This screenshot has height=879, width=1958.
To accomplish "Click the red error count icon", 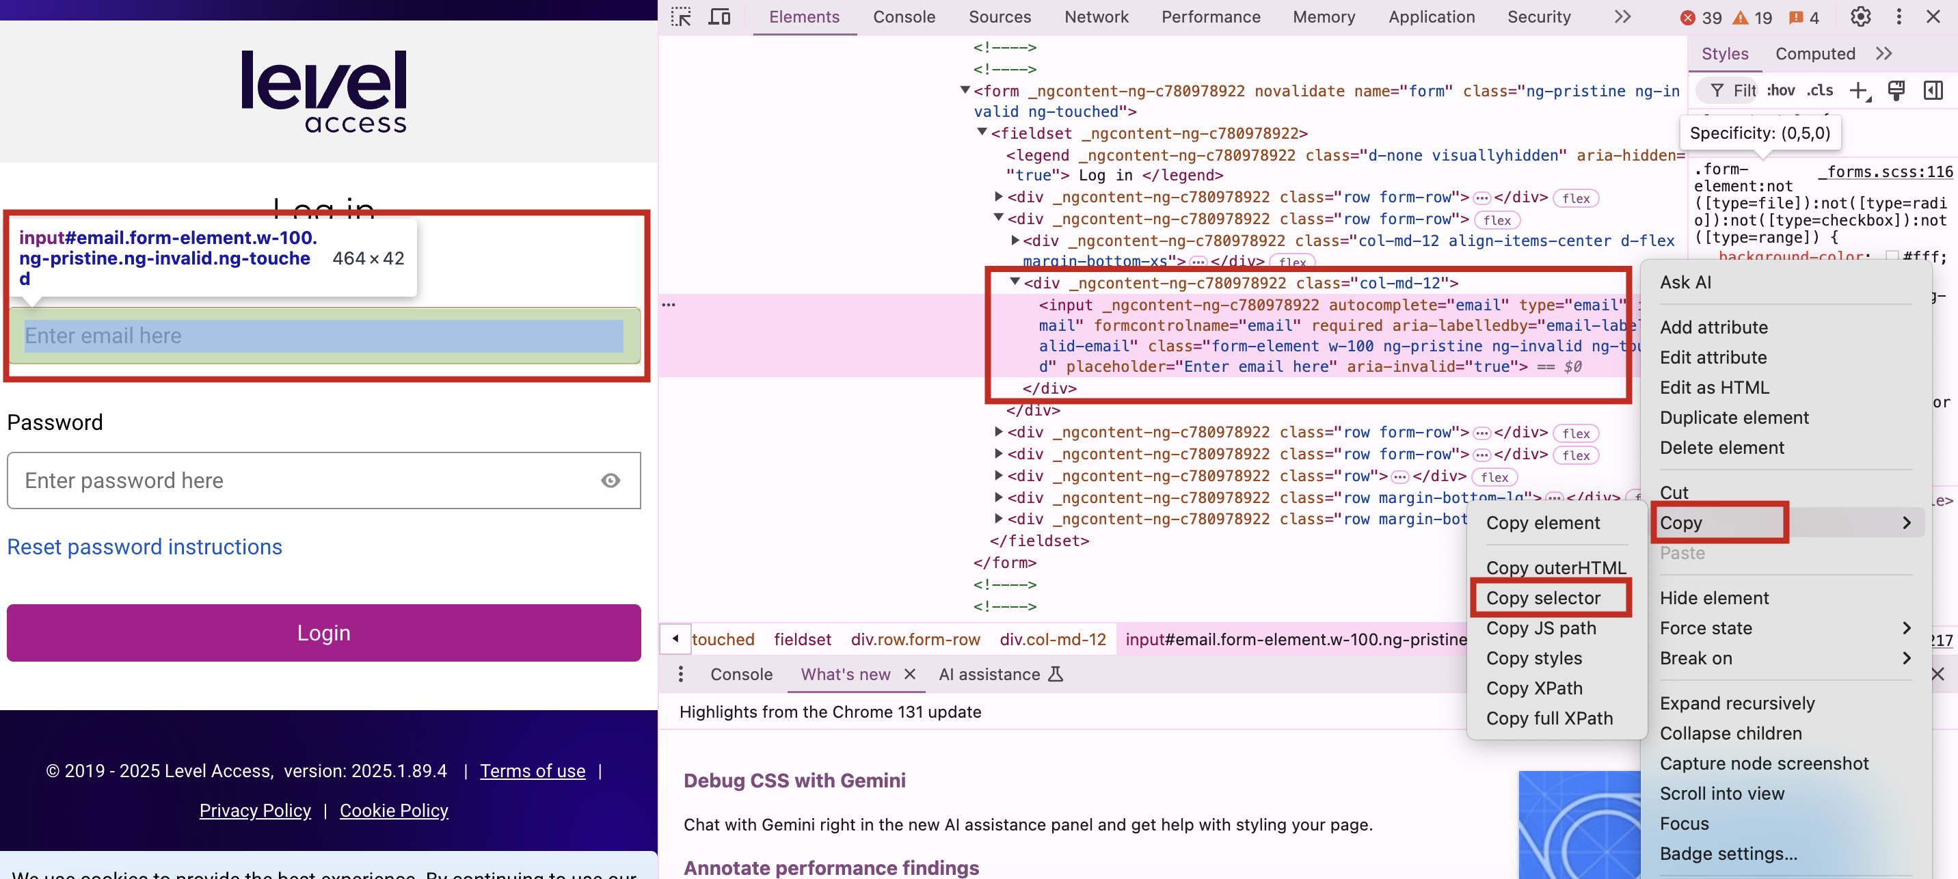I will pos(1687,18).
